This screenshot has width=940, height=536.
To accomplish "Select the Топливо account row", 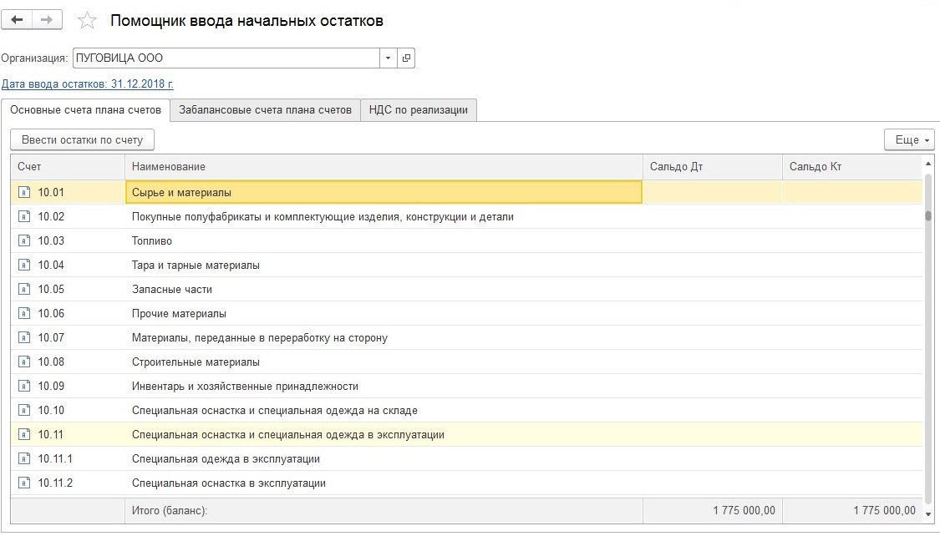I will coord(152,240).
